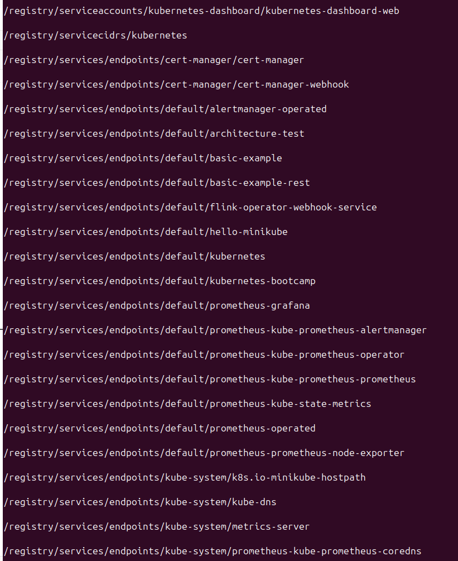This screenshot has height=561, width=458.
Task: Select the prometheus-kube-prometheus-operator path
Action: 204,354
